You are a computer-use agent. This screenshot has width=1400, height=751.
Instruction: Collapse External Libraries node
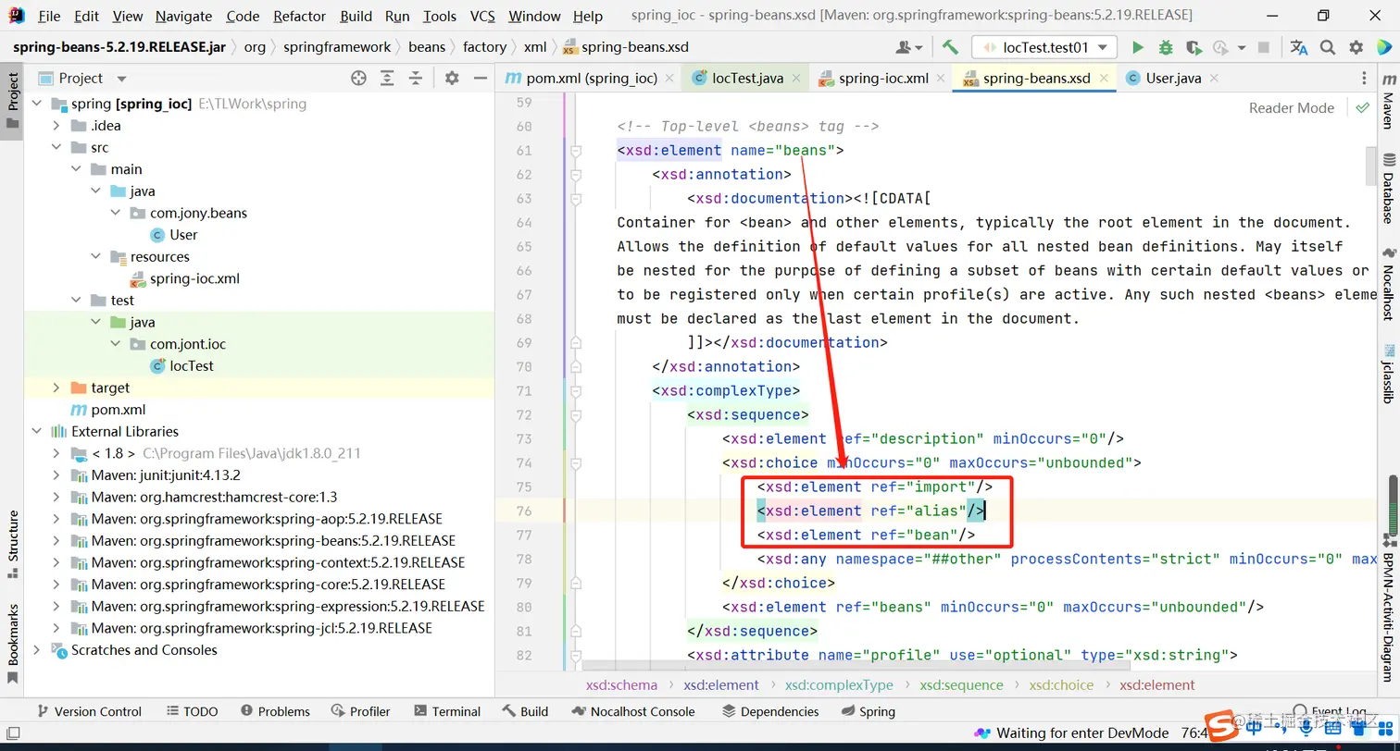tap(36, 432)
